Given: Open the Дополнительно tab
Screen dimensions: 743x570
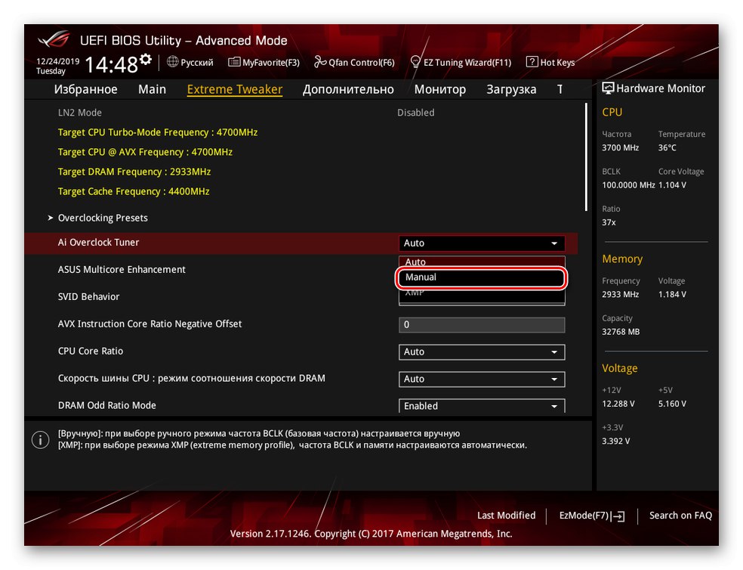Looking at the screenshot, I should click(x=348, y=89).
